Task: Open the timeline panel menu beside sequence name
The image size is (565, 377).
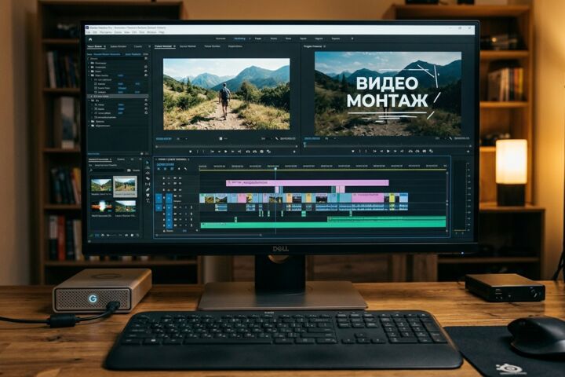Action: (x=188, y=159)
